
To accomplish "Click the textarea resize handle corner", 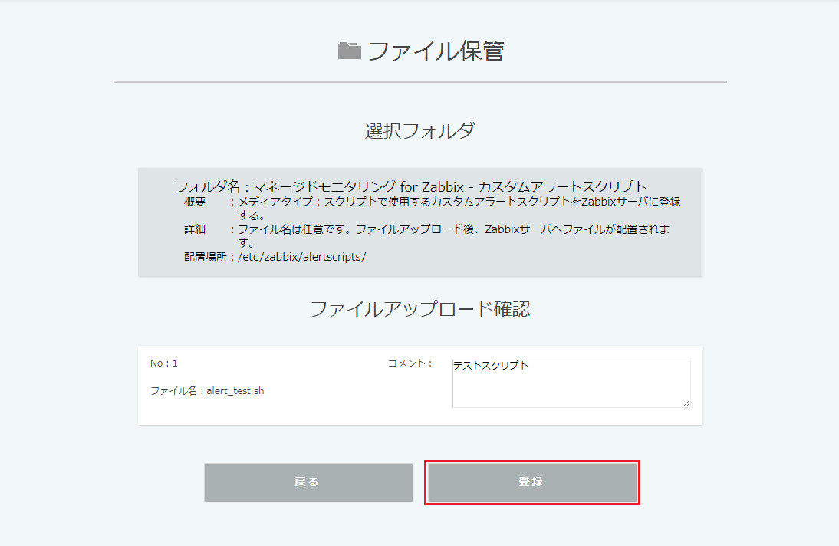I will click(686, 403).
